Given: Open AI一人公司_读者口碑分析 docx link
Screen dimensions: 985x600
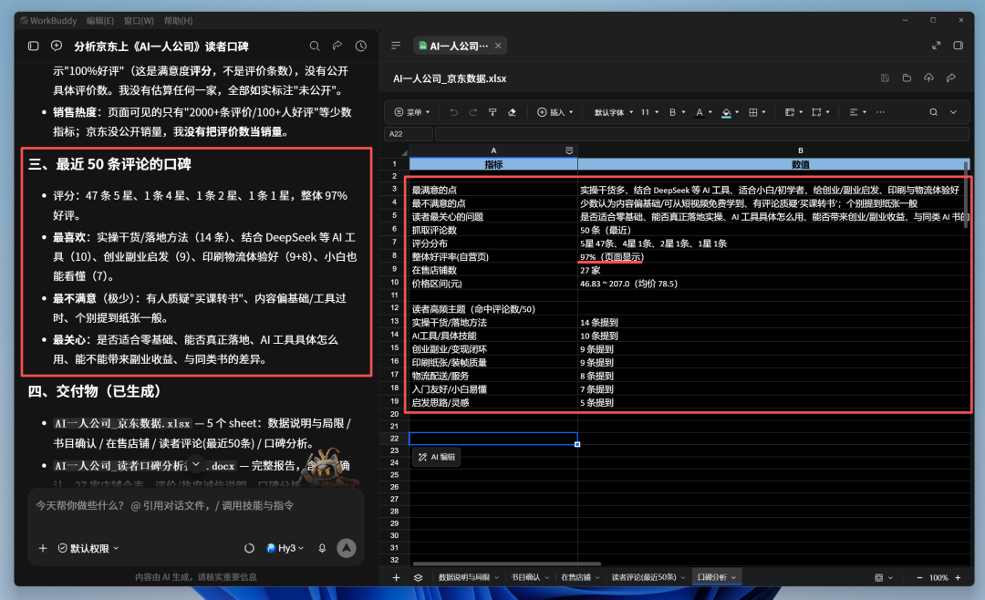Looking at the screenshot, I should [144, 466].
